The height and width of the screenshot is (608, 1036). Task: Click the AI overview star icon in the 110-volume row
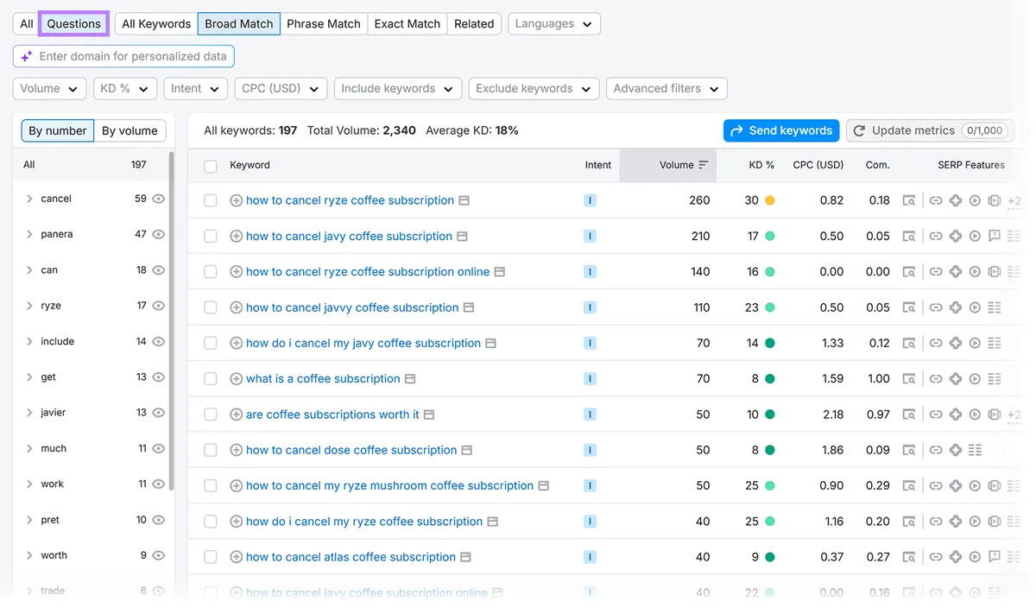point(956,307)
